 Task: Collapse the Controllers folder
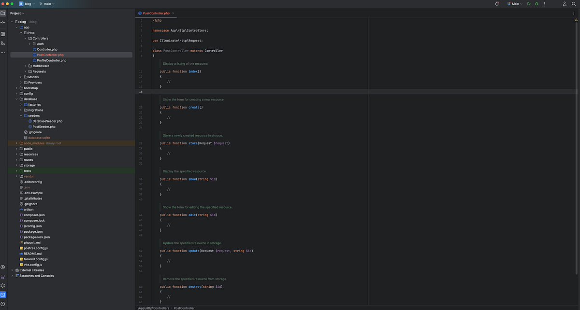tap(25, 38)
